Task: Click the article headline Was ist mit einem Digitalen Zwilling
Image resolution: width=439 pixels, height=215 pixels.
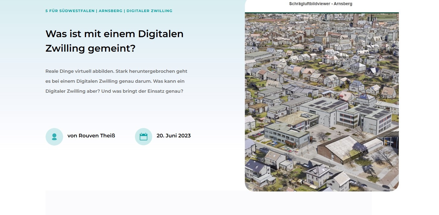Action: [114, 41]
